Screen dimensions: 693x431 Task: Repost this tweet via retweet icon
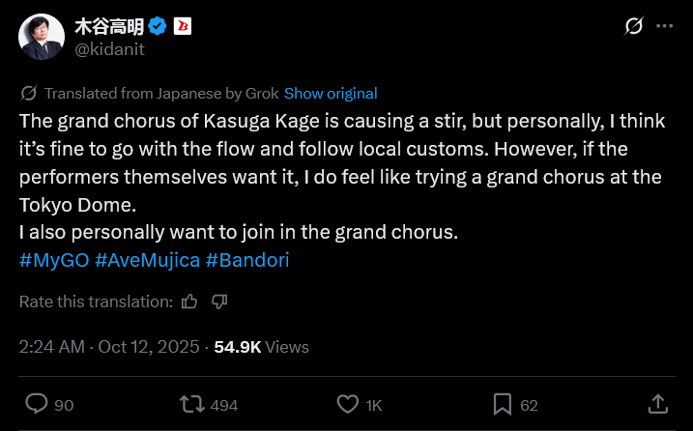click(192, 404)
